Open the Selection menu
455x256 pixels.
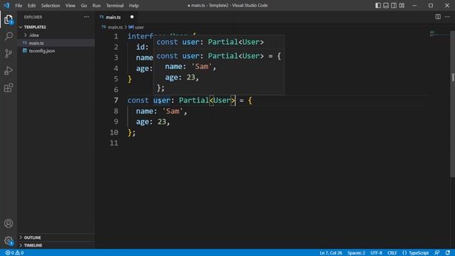[x=50, y=6]
